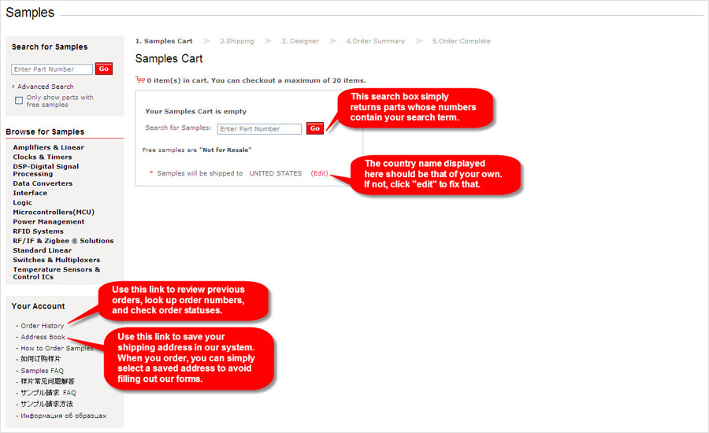
Task: Open Temperature Sensors & Control ICs category
Action: pyautogui.click(x=56, y=273)
